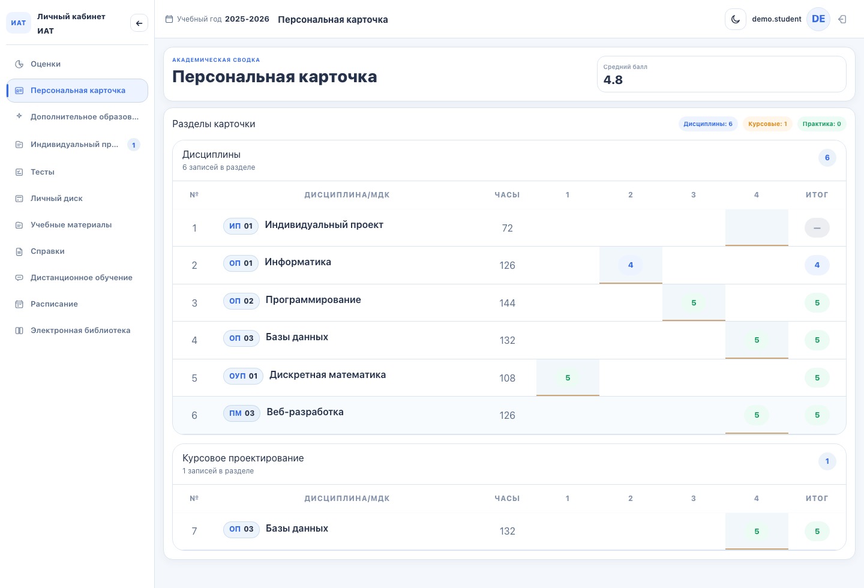The width and height of the screenshot is (864, 588).
Task: Click the dash final mark for Индивидуальный проект
Action: 817,228
